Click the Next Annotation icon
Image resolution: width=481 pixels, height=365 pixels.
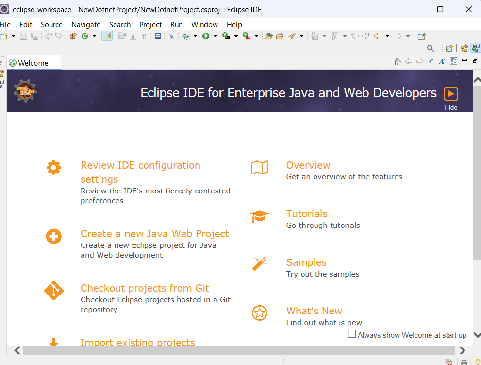click(315, 36)
